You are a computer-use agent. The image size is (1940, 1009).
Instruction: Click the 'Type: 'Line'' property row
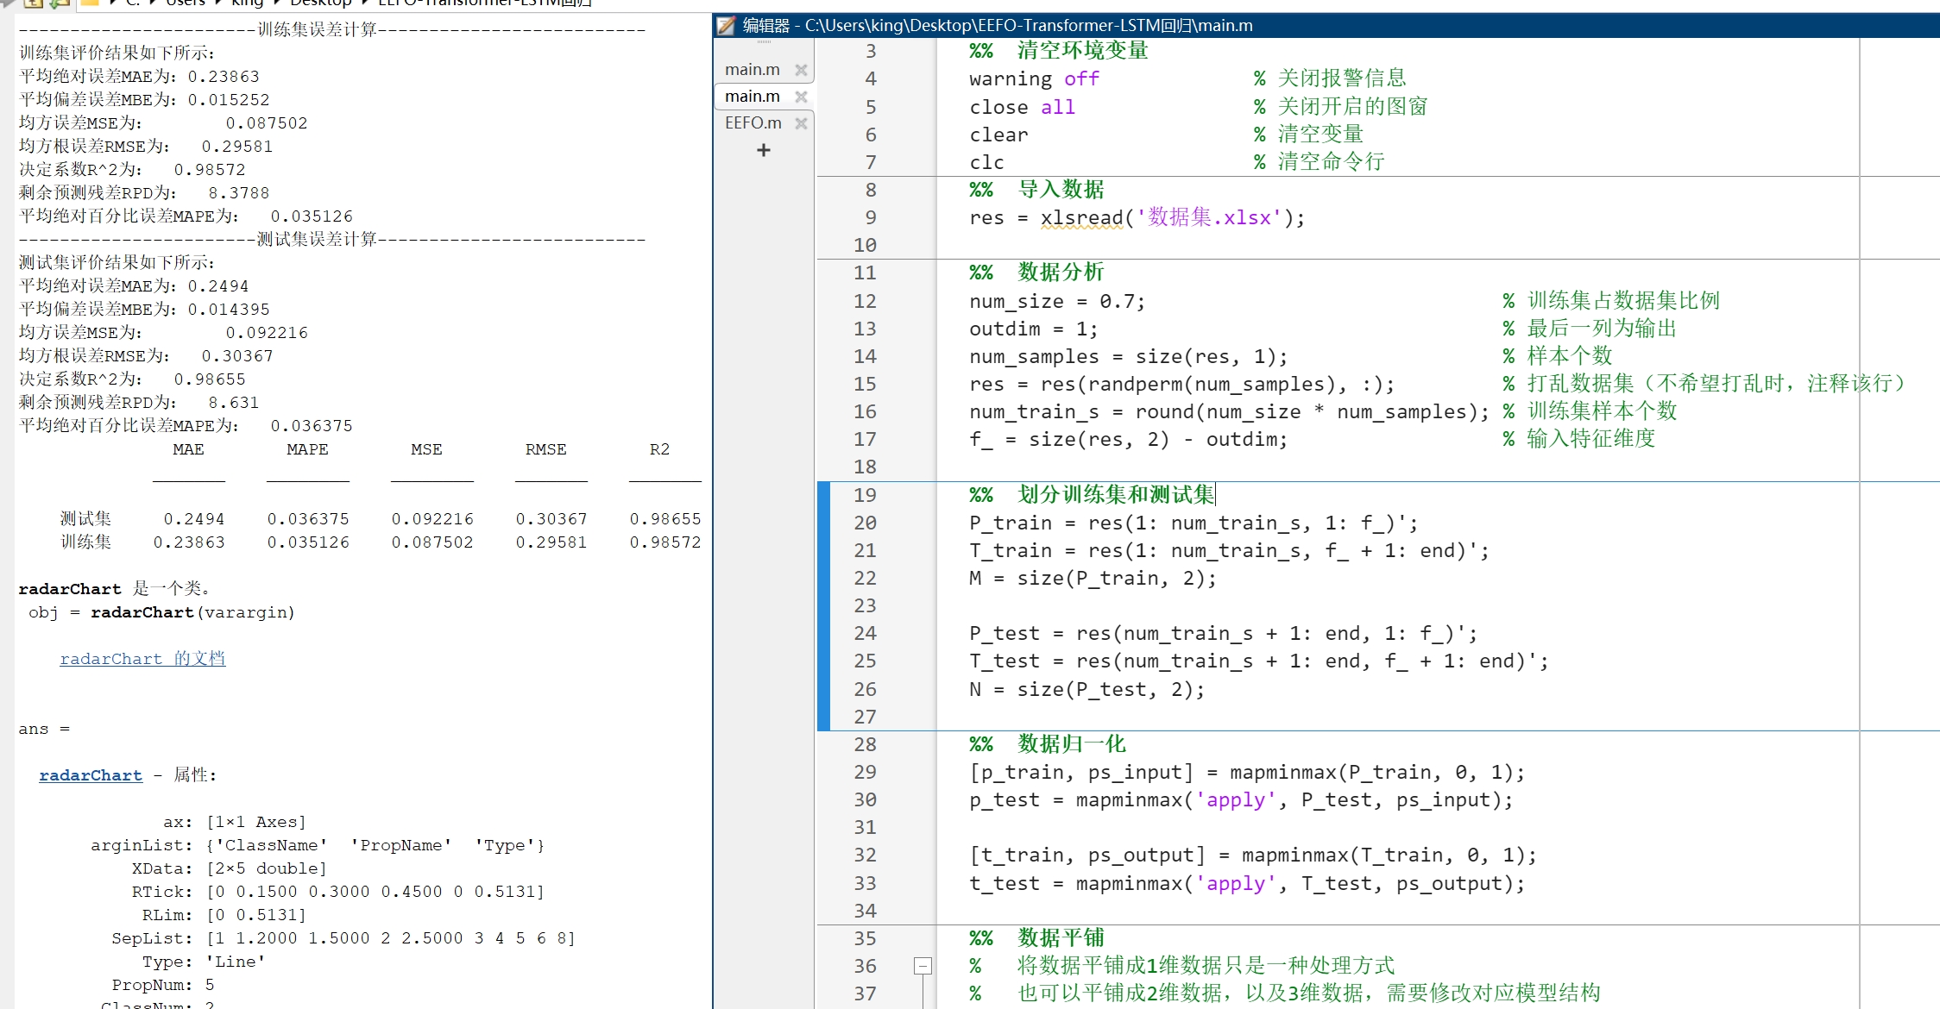point(204,962)
